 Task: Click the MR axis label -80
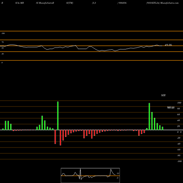tap(179, 156)
